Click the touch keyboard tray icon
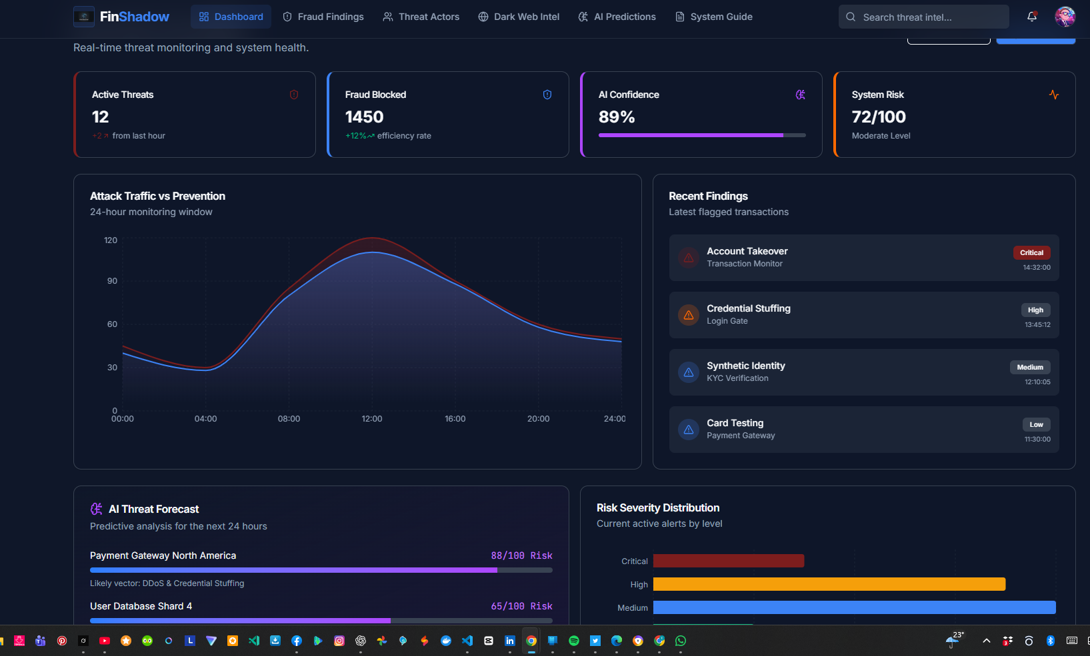 click(x=1072, y=641)
